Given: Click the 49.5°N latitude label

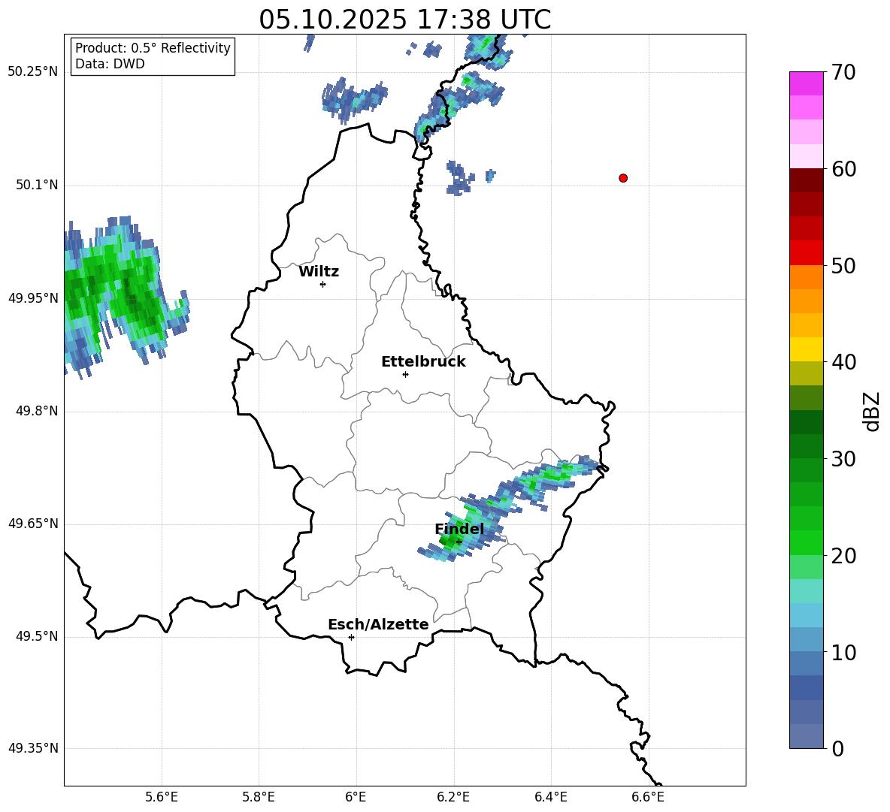Looking at the screenshot, I should pos(37,636).
